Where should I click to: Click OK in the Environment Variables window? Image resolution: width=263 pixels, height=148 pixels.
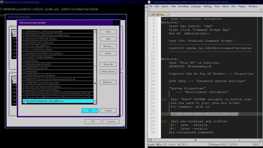[x=93, y=122]
